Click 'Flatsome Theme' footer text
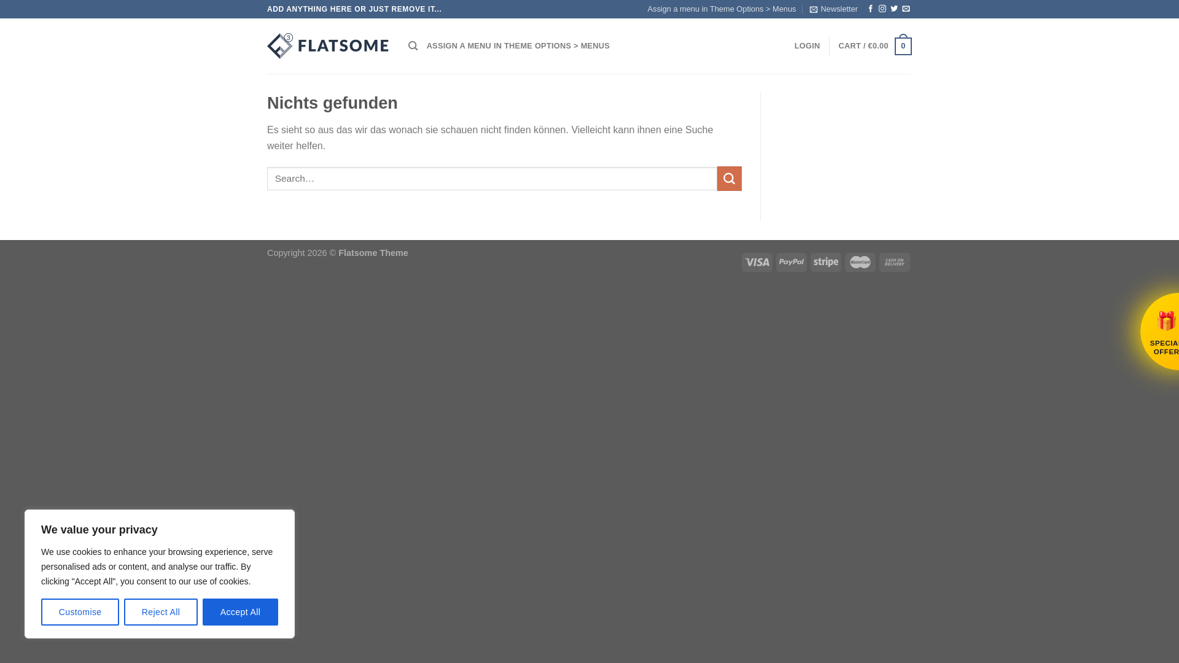1179x663 pixels. pyautogui.click(x=373, y=253)
